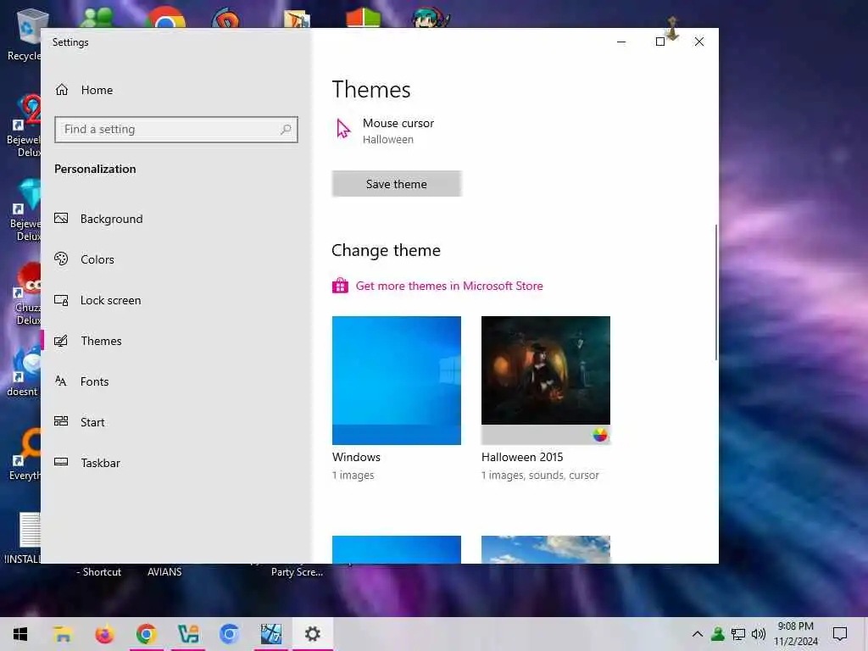This screenshot has height=651, width=868.
Task: Open the notification action center
Action: 840,634
